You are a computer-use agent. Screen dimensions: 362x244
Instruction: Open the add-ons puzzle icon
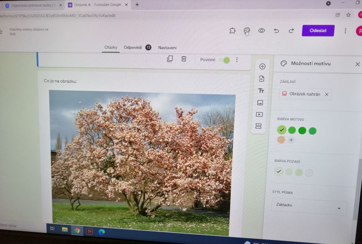pos(232,31)
